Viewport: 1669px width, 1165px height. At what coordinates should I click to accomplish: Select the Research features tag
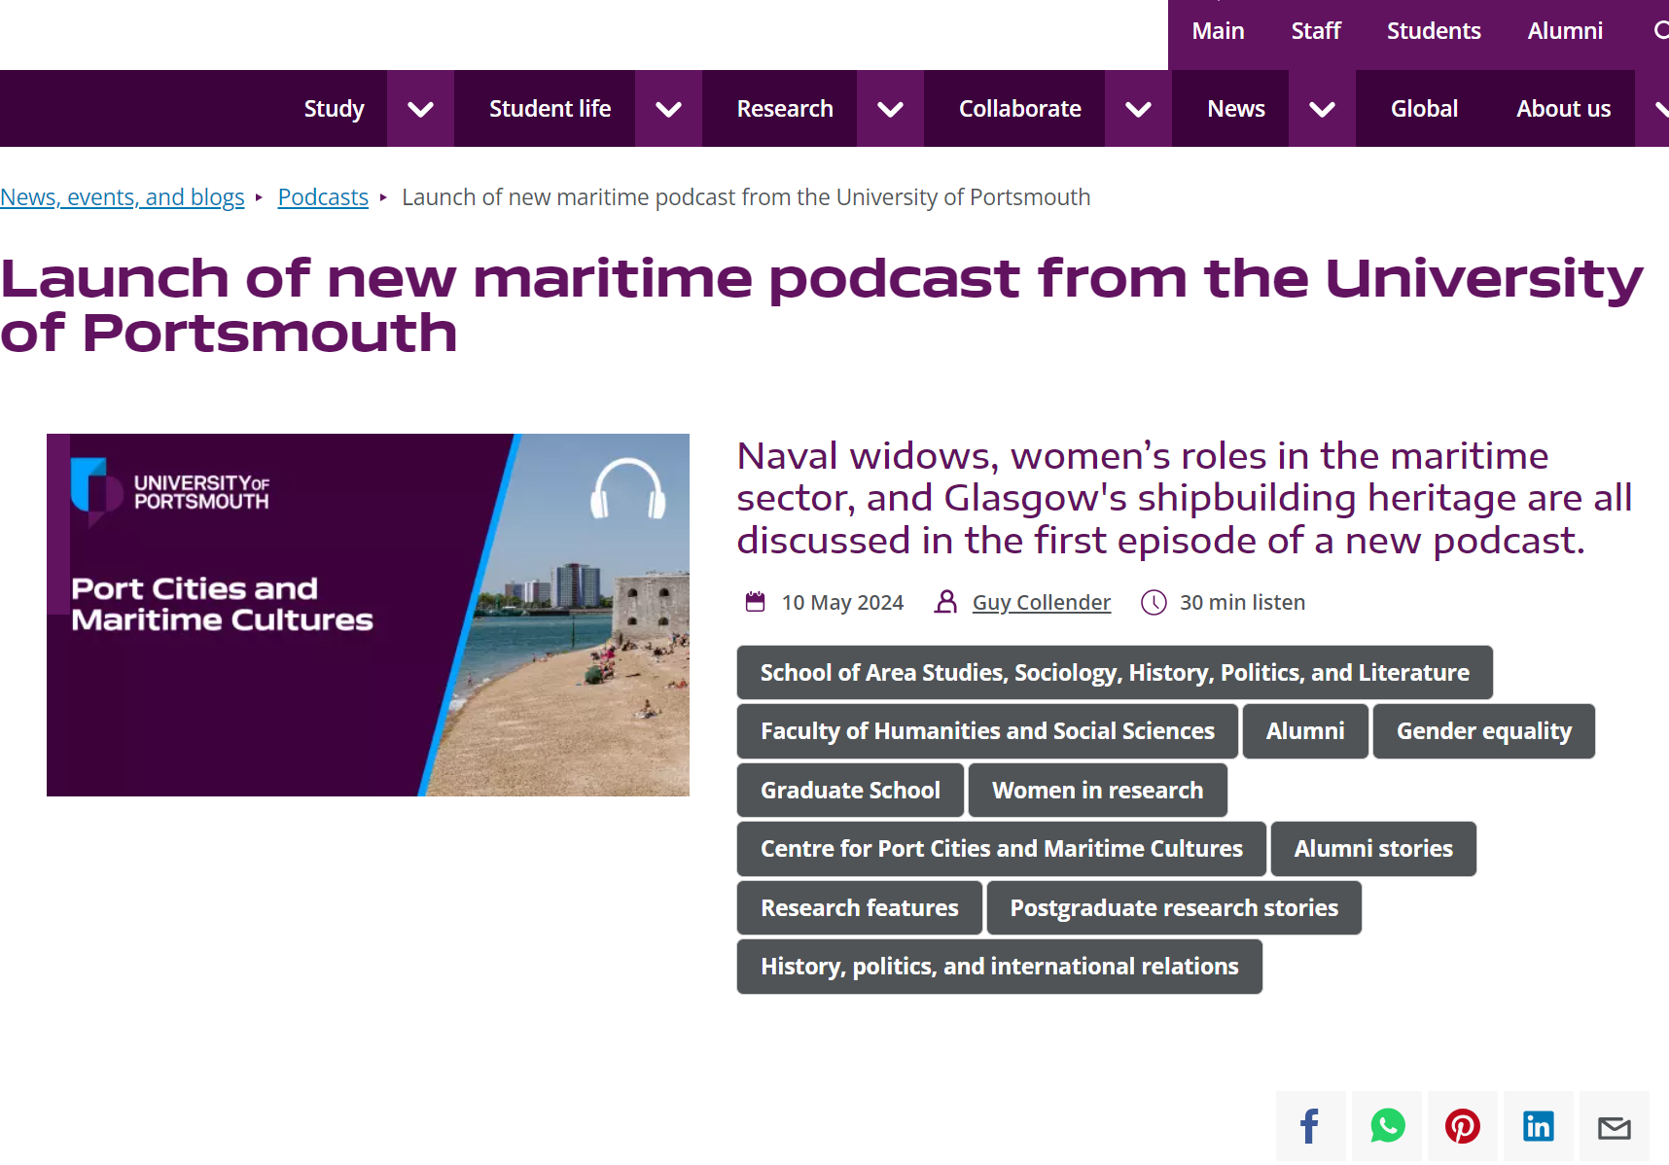860,908
